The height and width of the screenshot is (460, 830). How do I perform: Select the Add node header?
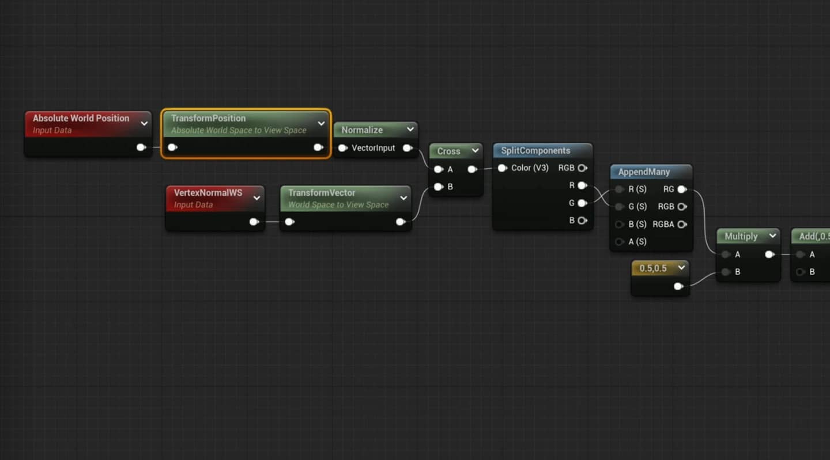click(810, 236)
